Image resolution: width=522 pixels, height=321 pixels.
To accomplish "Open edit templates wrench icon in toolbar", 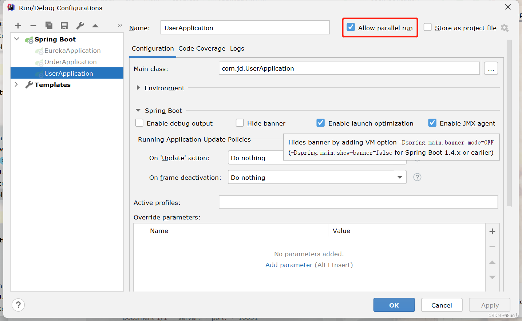I will (80, 25).
